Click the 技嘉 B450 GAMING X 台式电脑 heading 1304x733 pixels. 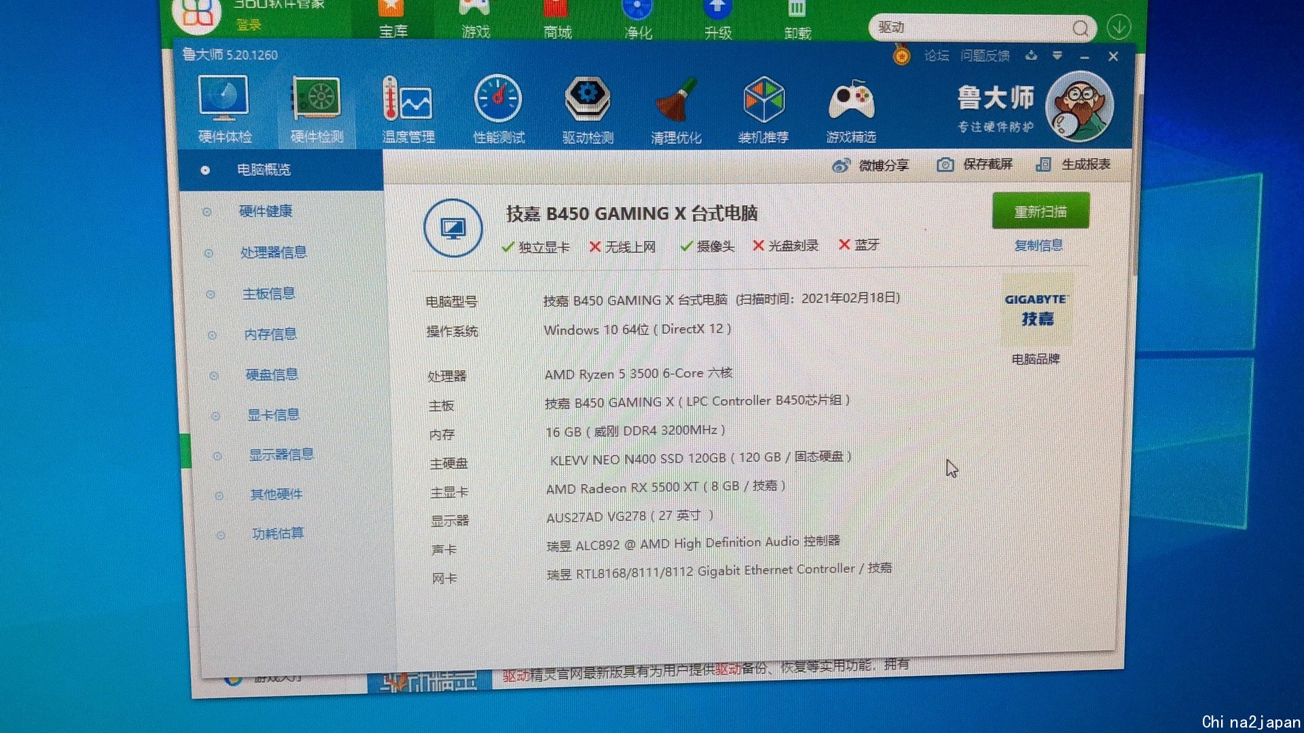(x=632, y=213)
